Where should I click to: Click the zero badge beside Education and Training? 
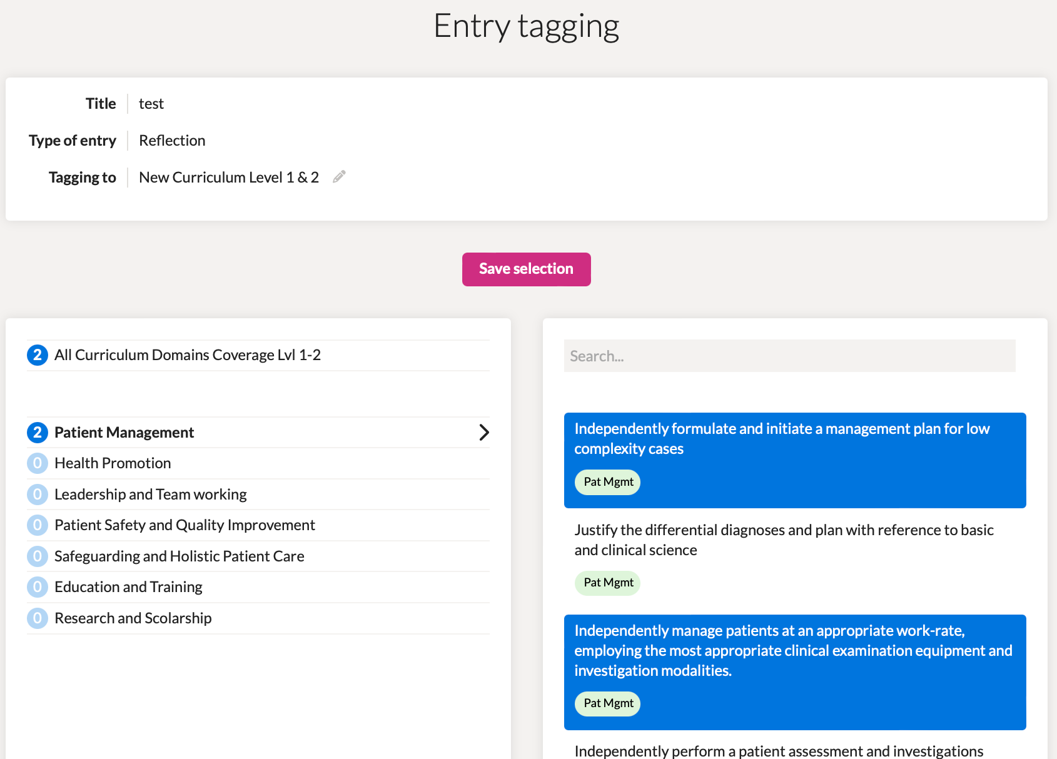pyautogui.click(x=38, y=587)
